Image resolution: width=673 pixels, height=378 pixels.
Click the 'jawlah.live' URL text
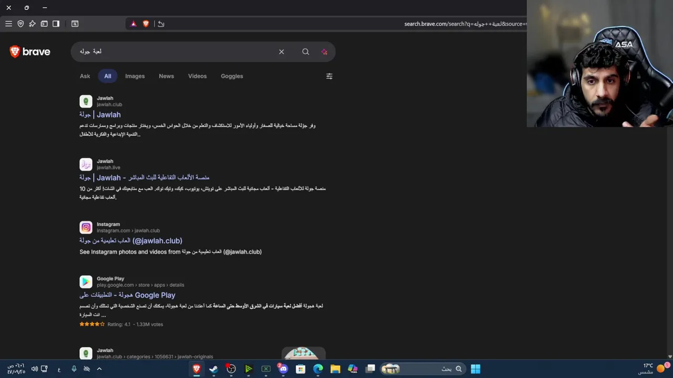pyautogui.click(x=108, y=167)
